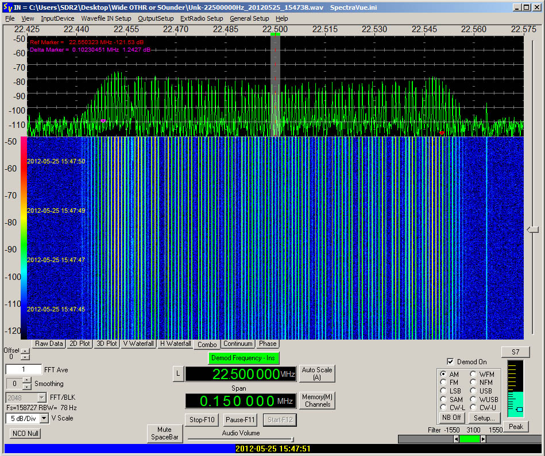Click the green filter scrollbar thumb
The width and height of the screenshot is (545, 456).
click(x=470, y=439)
